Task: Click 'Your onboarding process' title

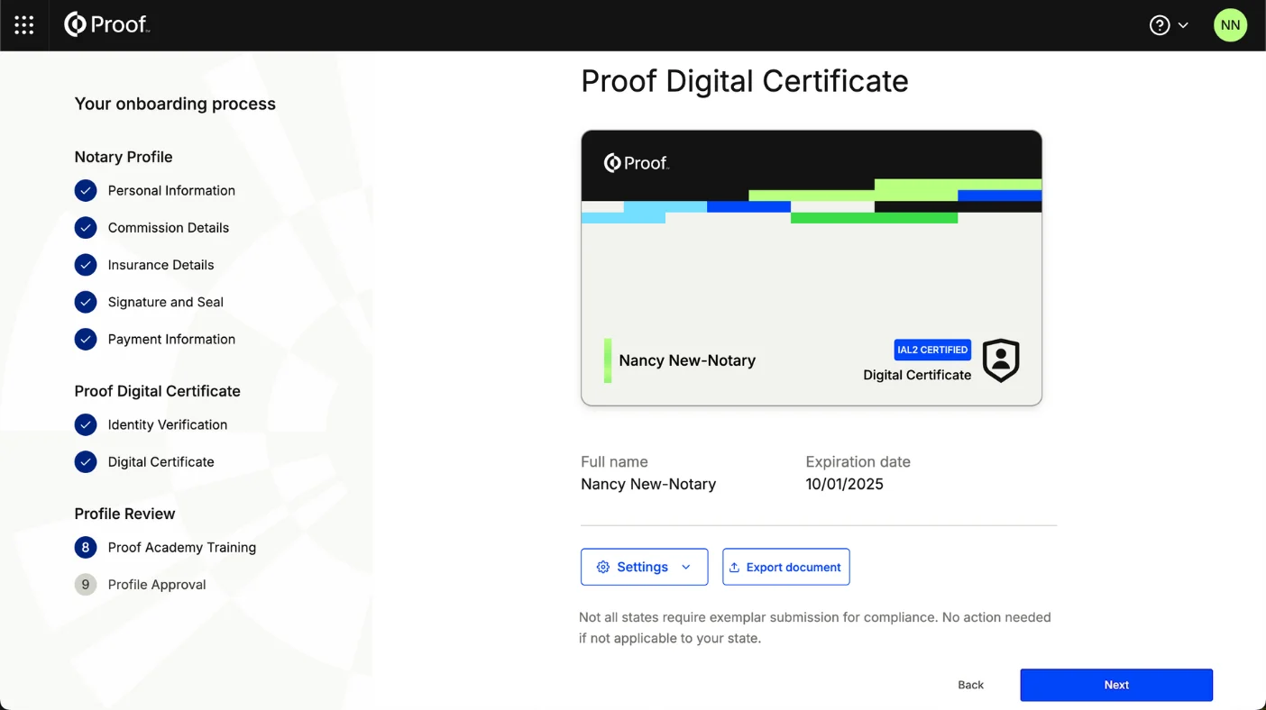Action: pos(175,104)
